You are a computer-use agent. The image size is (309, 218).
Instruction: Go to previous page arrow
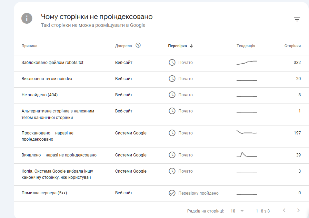pos(284,210)
